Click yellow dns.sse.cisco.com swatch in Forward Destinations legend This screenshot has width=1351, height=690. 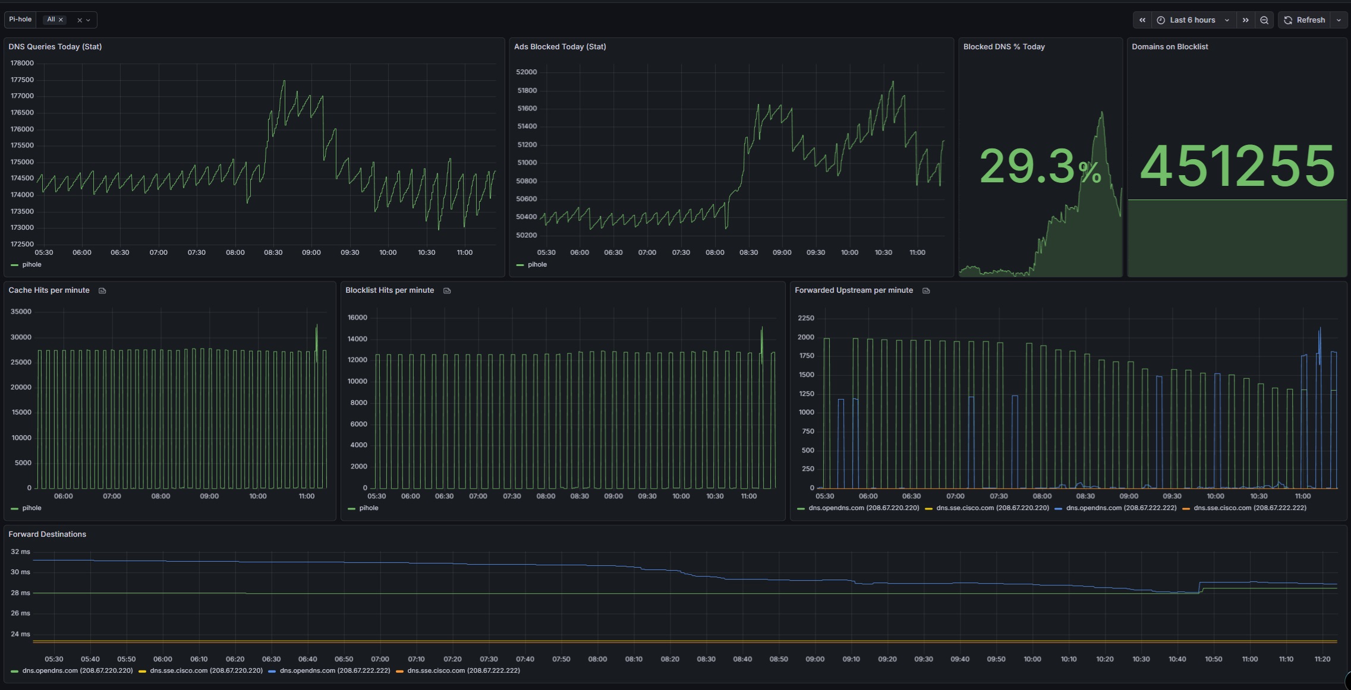pos(142,671)
